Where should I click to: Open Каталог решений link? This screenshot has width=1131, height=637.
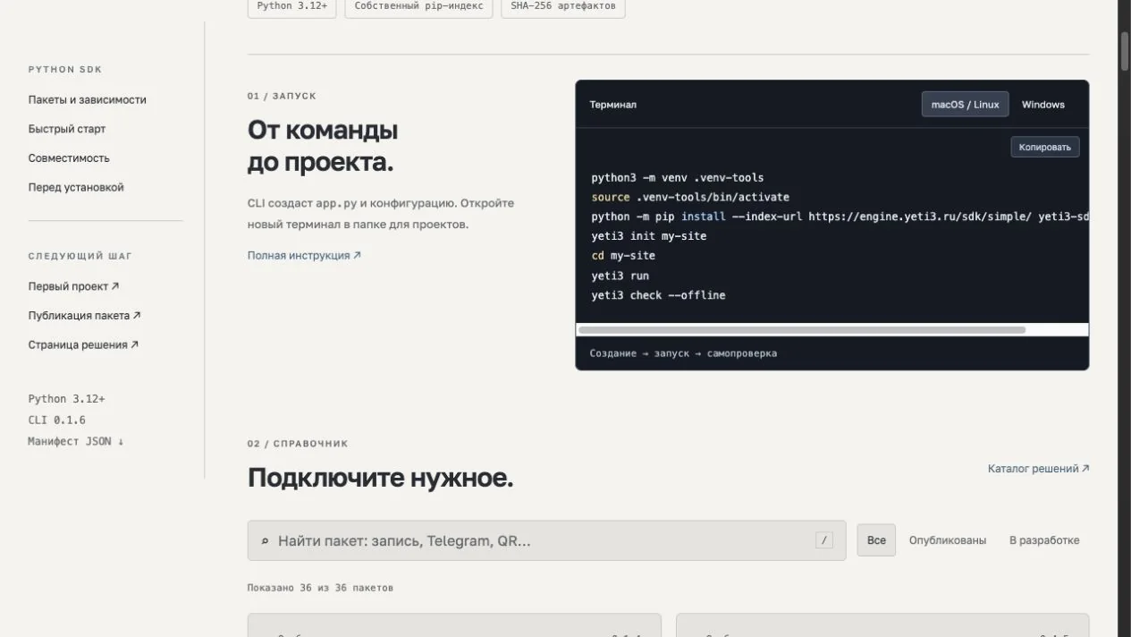tap(1038, 468)
